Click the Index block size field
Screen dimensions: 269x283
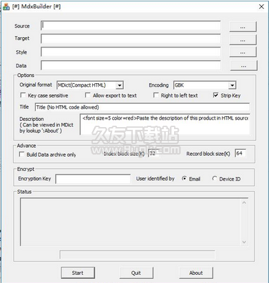153,153
